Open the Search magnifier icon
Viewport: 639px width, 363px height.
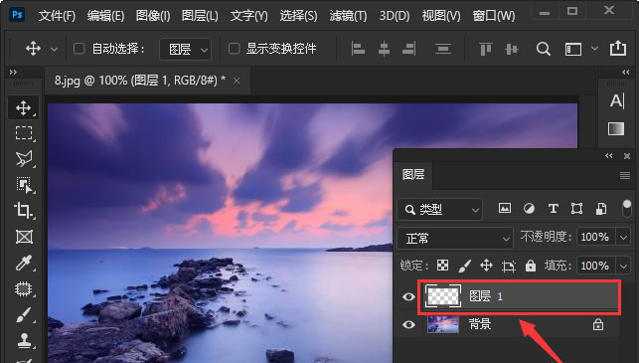tap(544, 49)
